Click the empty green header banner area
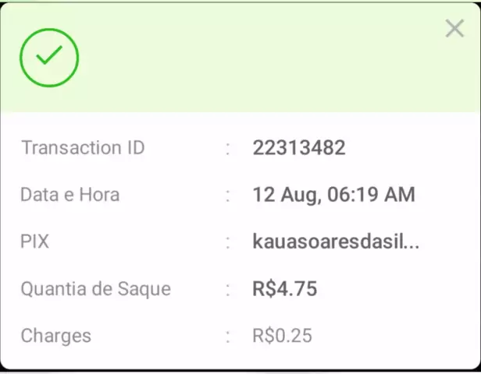The height and width of the screenshot is (374, 481). [x=258, y=58]
